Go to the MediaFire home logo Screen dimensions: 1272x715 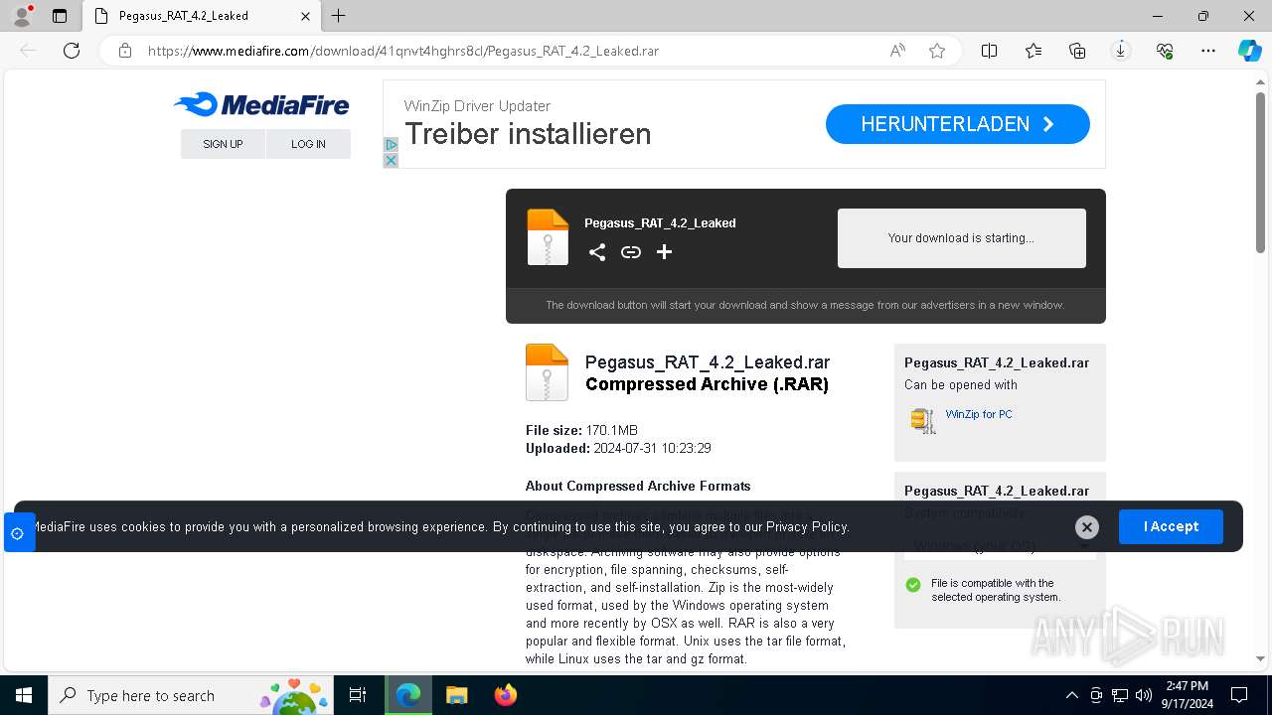tap(261, 104)
